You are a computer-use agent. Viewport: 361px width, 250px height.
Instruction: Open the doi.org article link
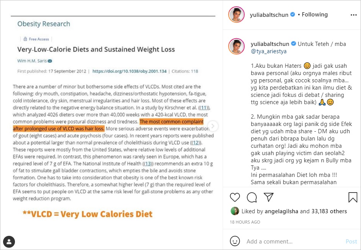point(129,69)
